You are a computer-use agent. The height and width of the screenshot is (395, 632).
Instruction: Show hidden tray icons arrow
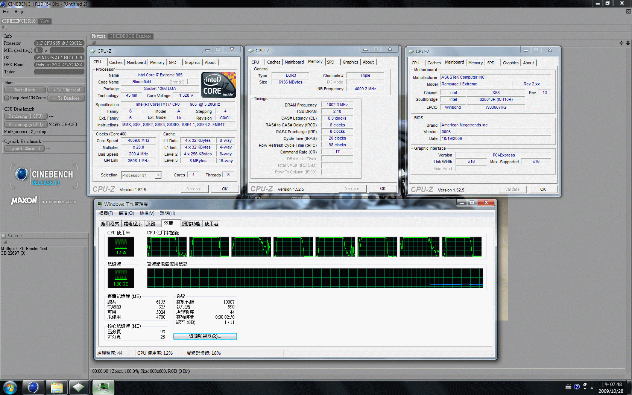(592, 387)
